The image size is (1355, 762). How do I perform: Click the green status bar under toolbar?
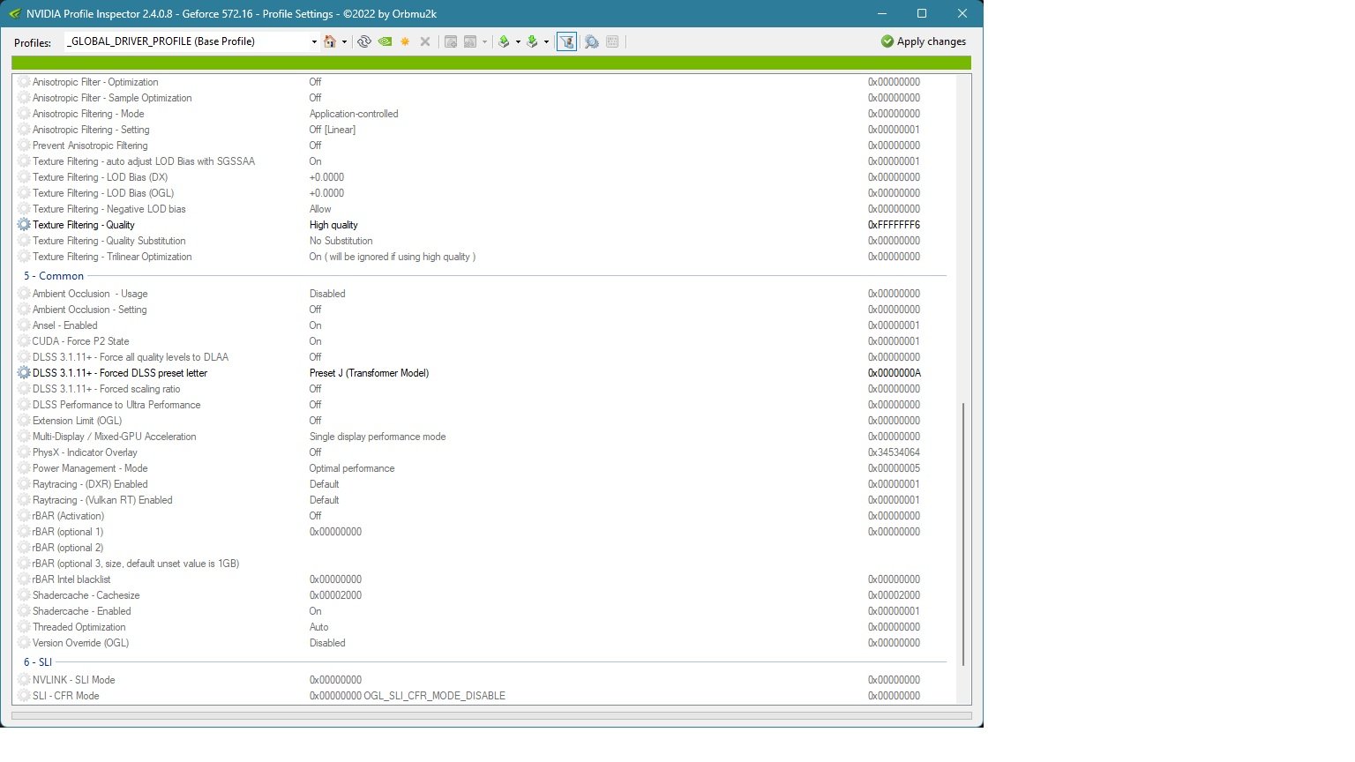click(491, 63)
